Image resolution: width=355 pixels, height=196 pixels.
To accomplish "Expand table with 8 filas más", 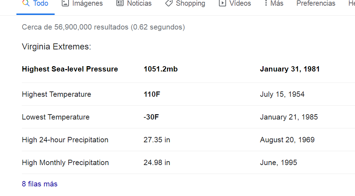I will click(x=40, y=184).
